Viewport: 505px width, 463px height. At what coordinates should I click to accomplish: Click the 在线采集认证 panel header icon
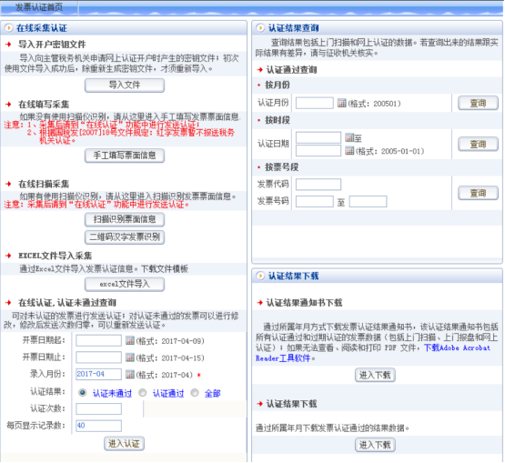click(x=9, y=28)
